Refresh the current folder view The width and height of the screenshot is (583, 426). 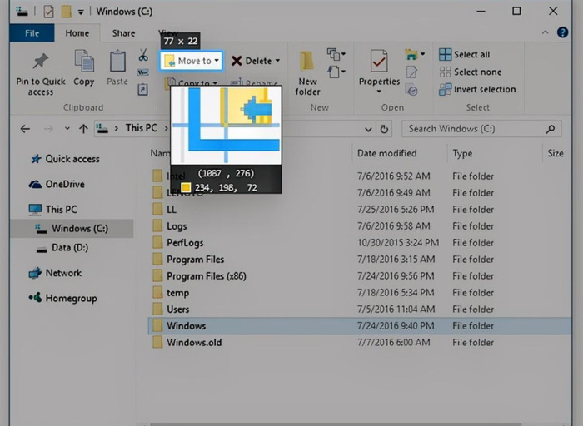(384, 129)
